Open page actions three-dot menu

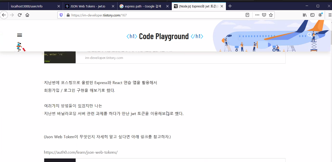(257, 15)
